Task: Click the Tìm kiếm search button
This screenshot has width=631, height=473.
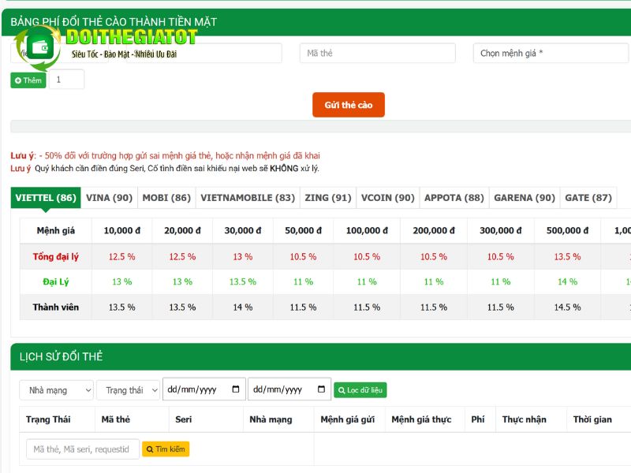Action: (166, 449)
